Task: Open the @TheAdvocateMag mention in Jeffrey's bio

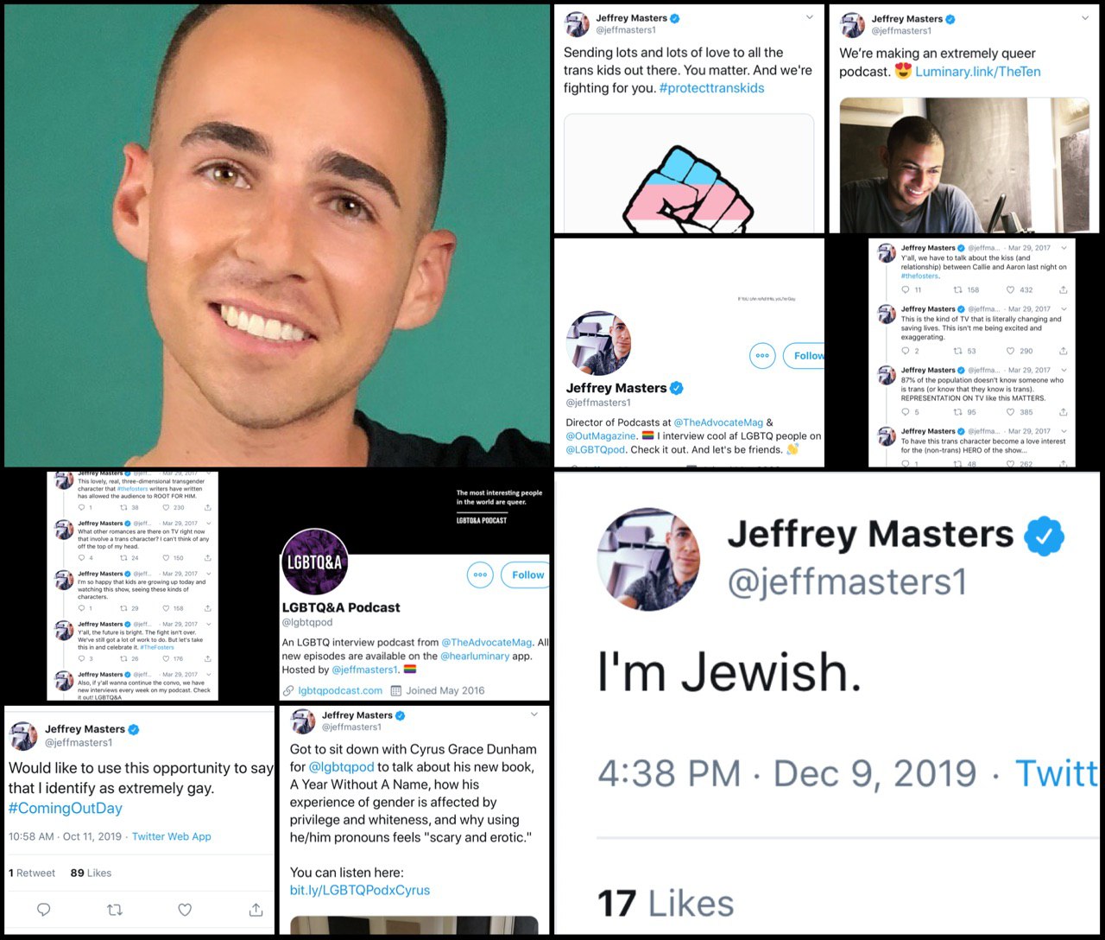Action: [718, 422]
